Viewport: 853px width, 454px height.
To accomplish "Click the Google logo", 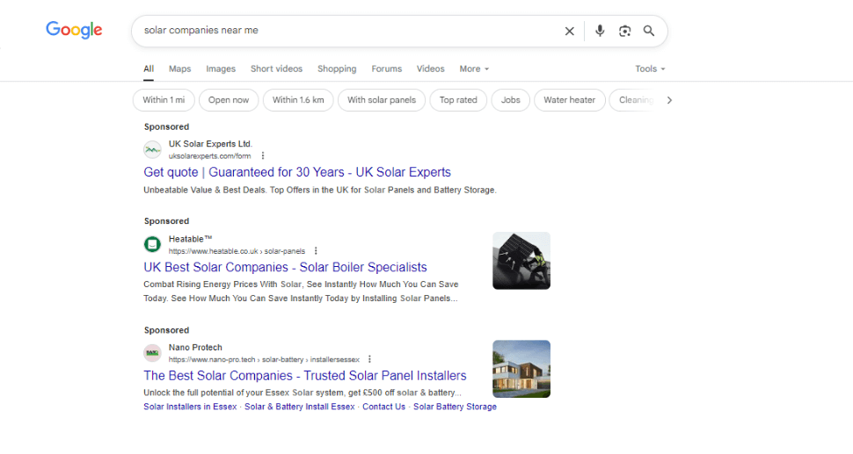I will (x=74, y=30).
